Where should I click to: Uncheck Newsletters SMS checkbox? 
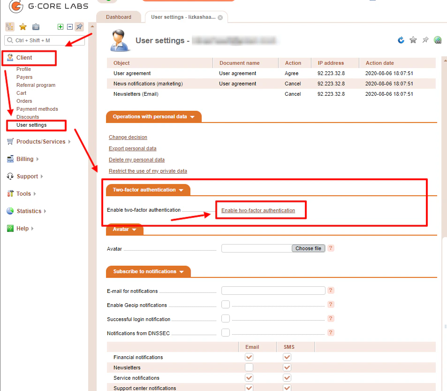point(287,368)
